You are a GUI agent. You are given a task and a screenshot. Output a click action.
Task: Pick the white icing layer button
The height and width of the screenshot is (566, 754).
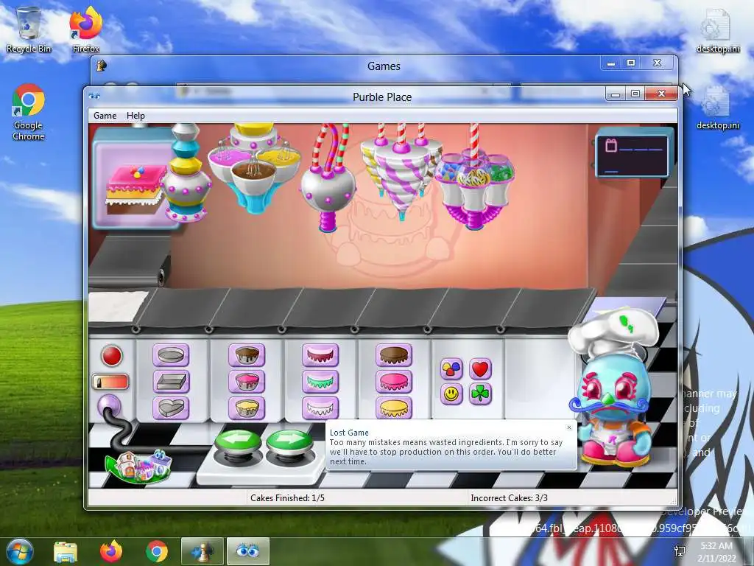(x=320, y=408)
